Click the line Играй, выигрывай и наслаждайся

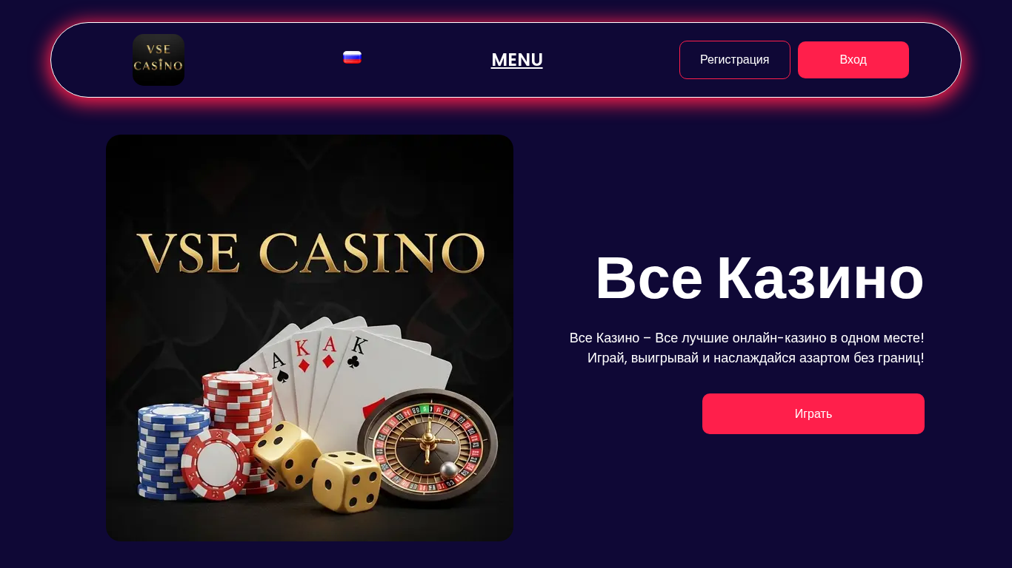(x=756, y=358)
